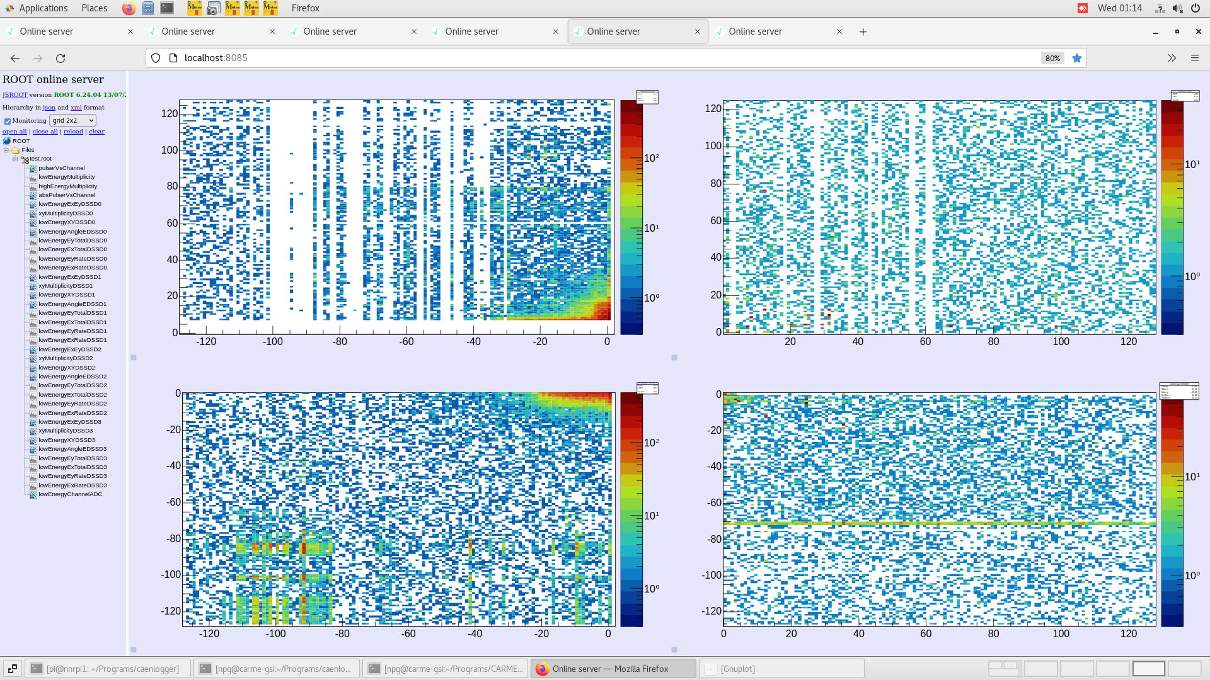This screenshot has height=680, width=1210.
Task: Click the pulserVsChannel 2D histogram icon
Action: (x=33, y=168)
